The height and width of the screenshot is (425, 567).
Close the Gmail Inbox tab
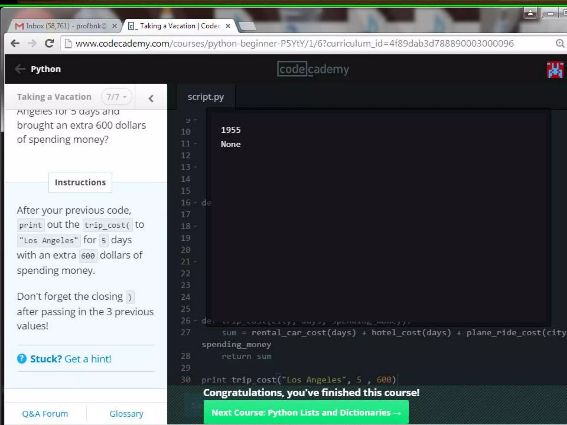point(114,26)
